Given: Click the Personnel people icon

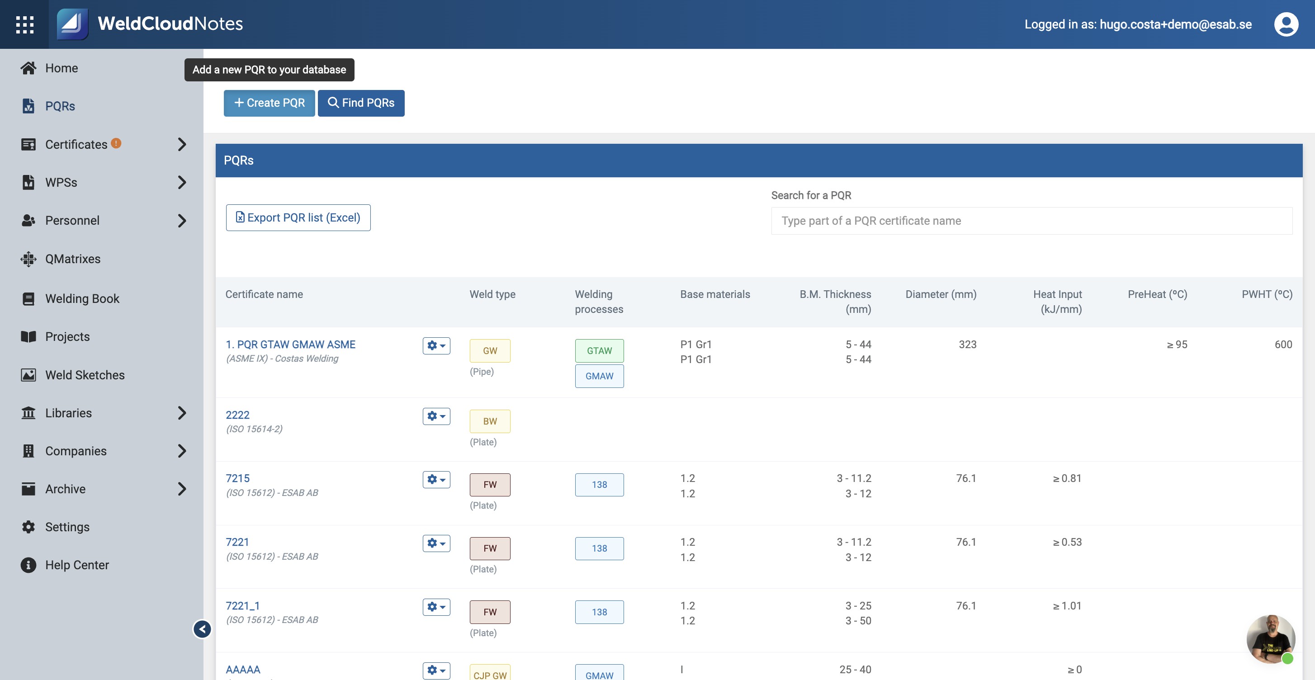Looking at the screenshot, I should (28, 221).
